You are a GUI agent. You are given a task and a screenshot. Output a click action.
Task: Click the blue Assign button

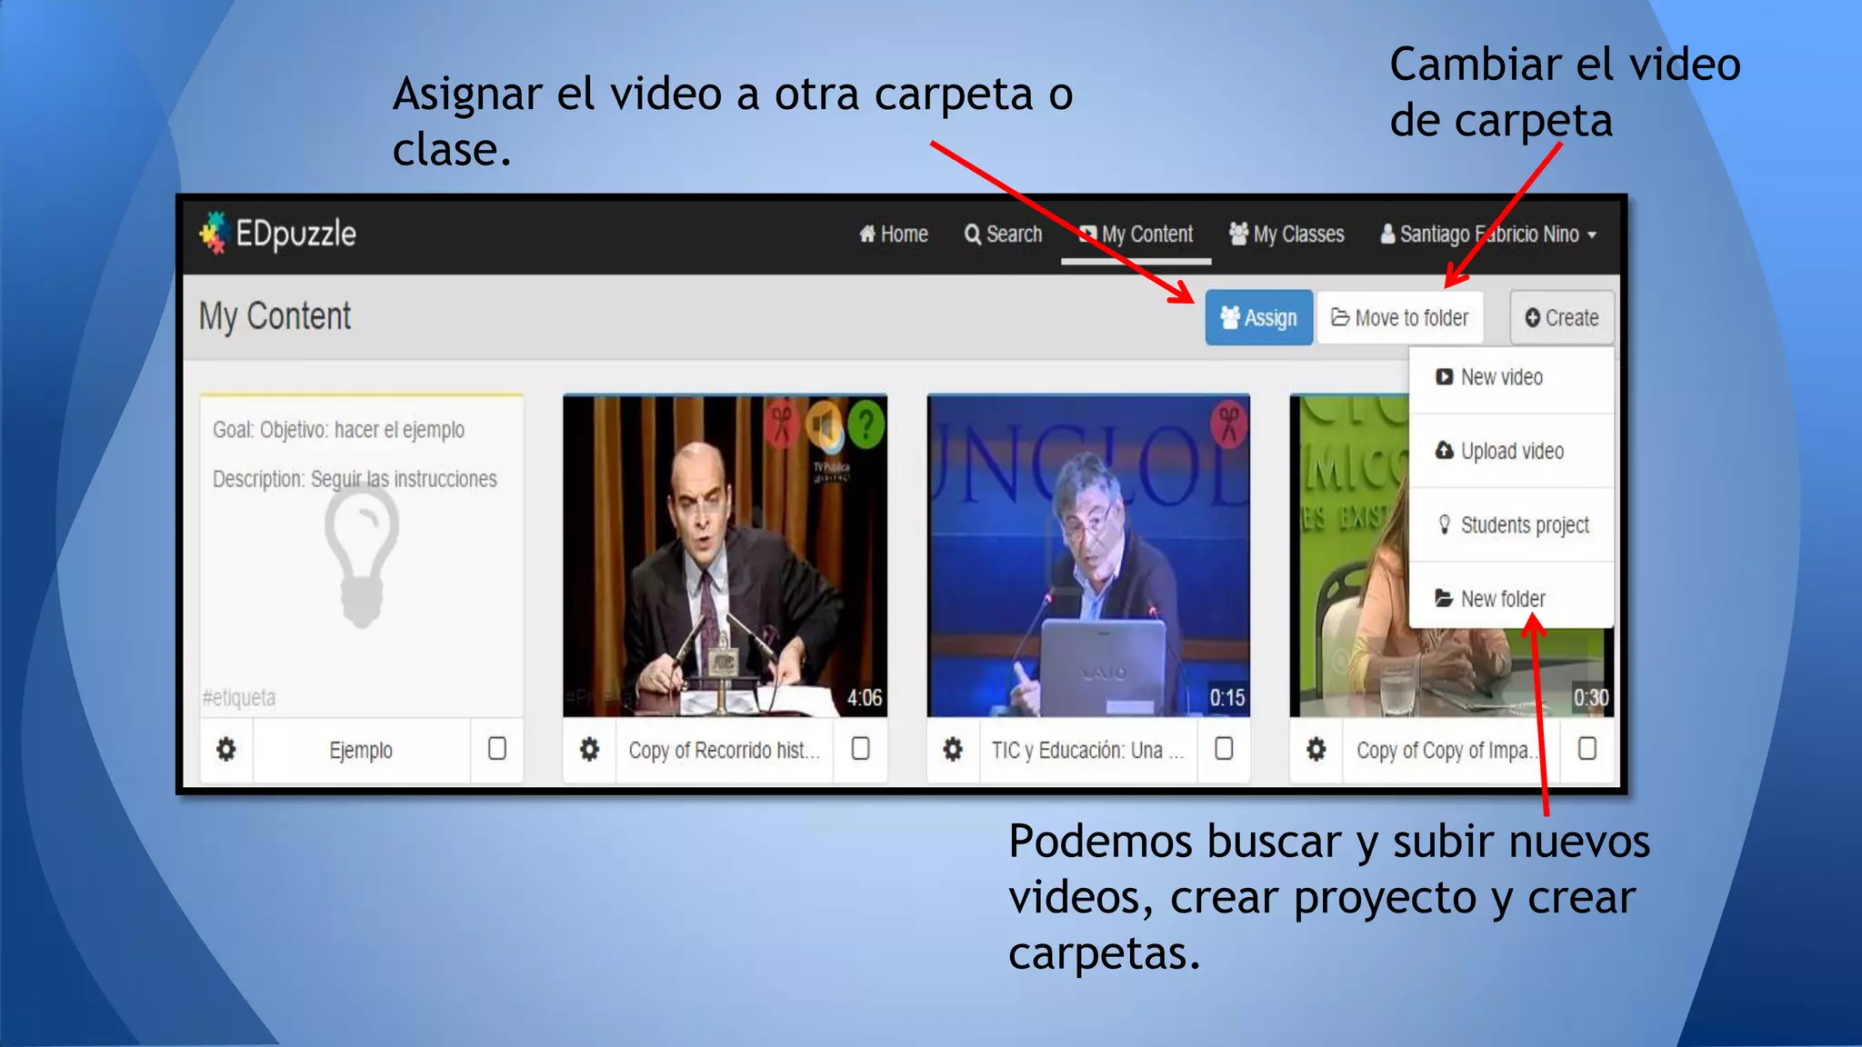tap(1259, 317)
